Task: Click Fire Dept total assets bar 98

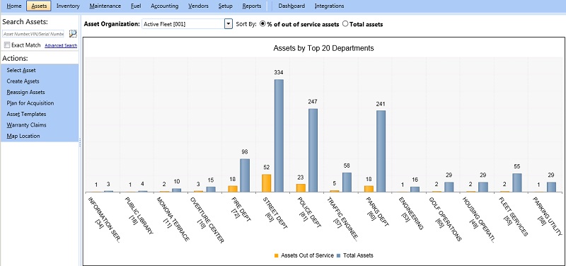Action: click(245, 175)
